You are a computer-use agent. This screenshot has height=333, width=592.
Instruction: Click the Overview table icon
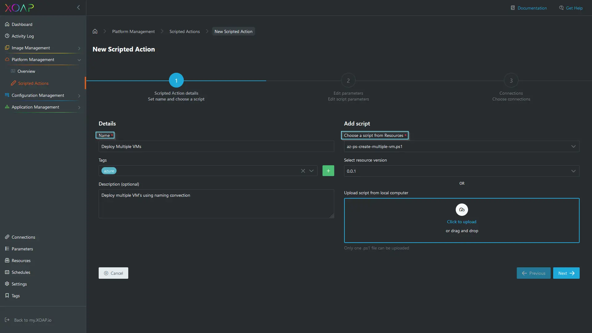click(x=13, y=71)
